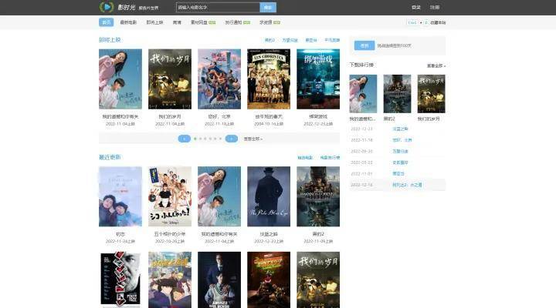This screenshot has width=556, height=308.
Task: Click 查看全部 beside the carousel pager
Action: [x=253, y=139]
